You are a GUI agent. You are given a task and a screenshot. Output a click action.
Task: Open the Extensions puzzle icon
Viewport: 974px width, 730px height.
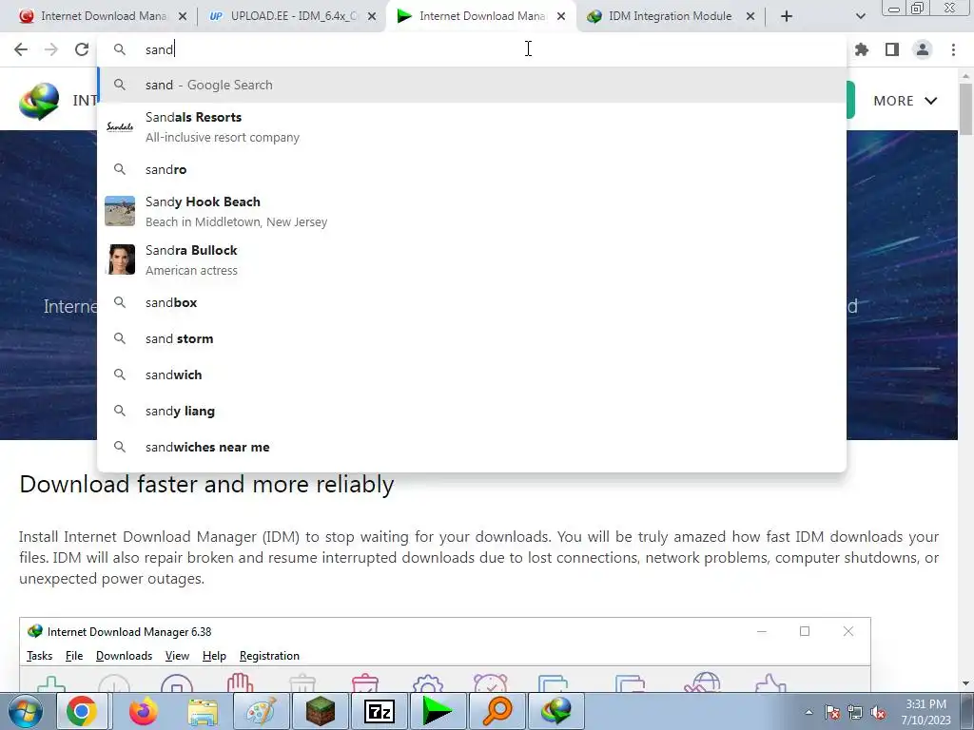(x=862, y=49)
